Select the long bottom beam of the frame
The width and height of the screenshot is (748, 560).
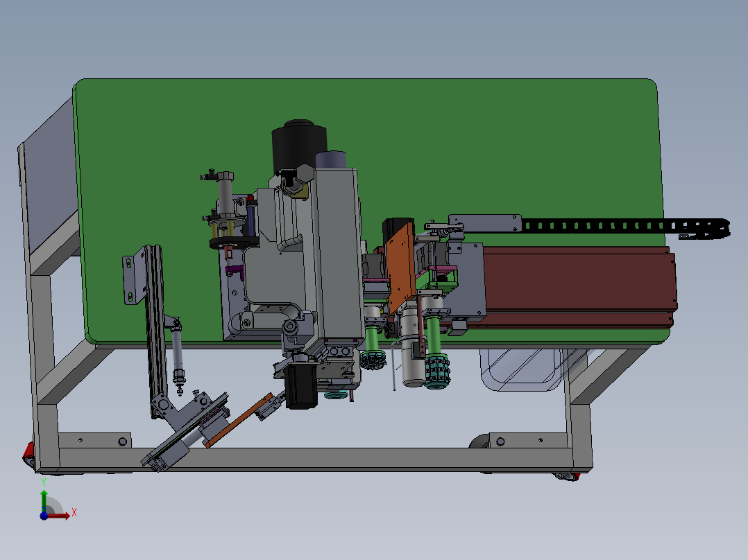pos(312,459)
